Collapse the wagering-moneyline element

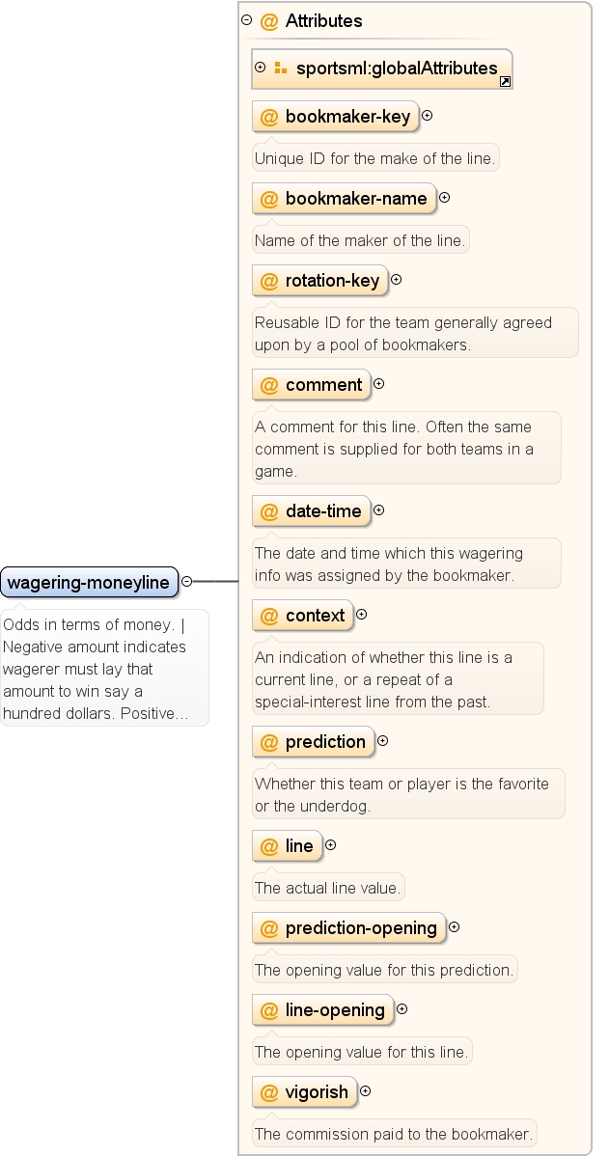[187, 582]
